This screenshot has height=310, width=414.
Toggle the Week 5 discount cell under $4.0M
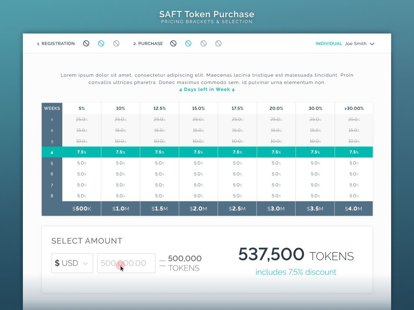point(354,163)
